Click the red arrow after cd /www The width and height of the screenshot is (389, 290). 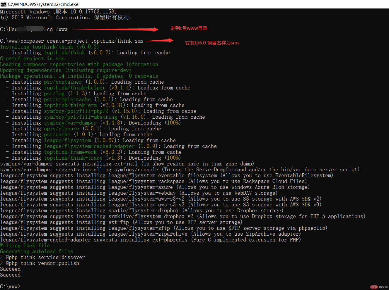point(115,29)
